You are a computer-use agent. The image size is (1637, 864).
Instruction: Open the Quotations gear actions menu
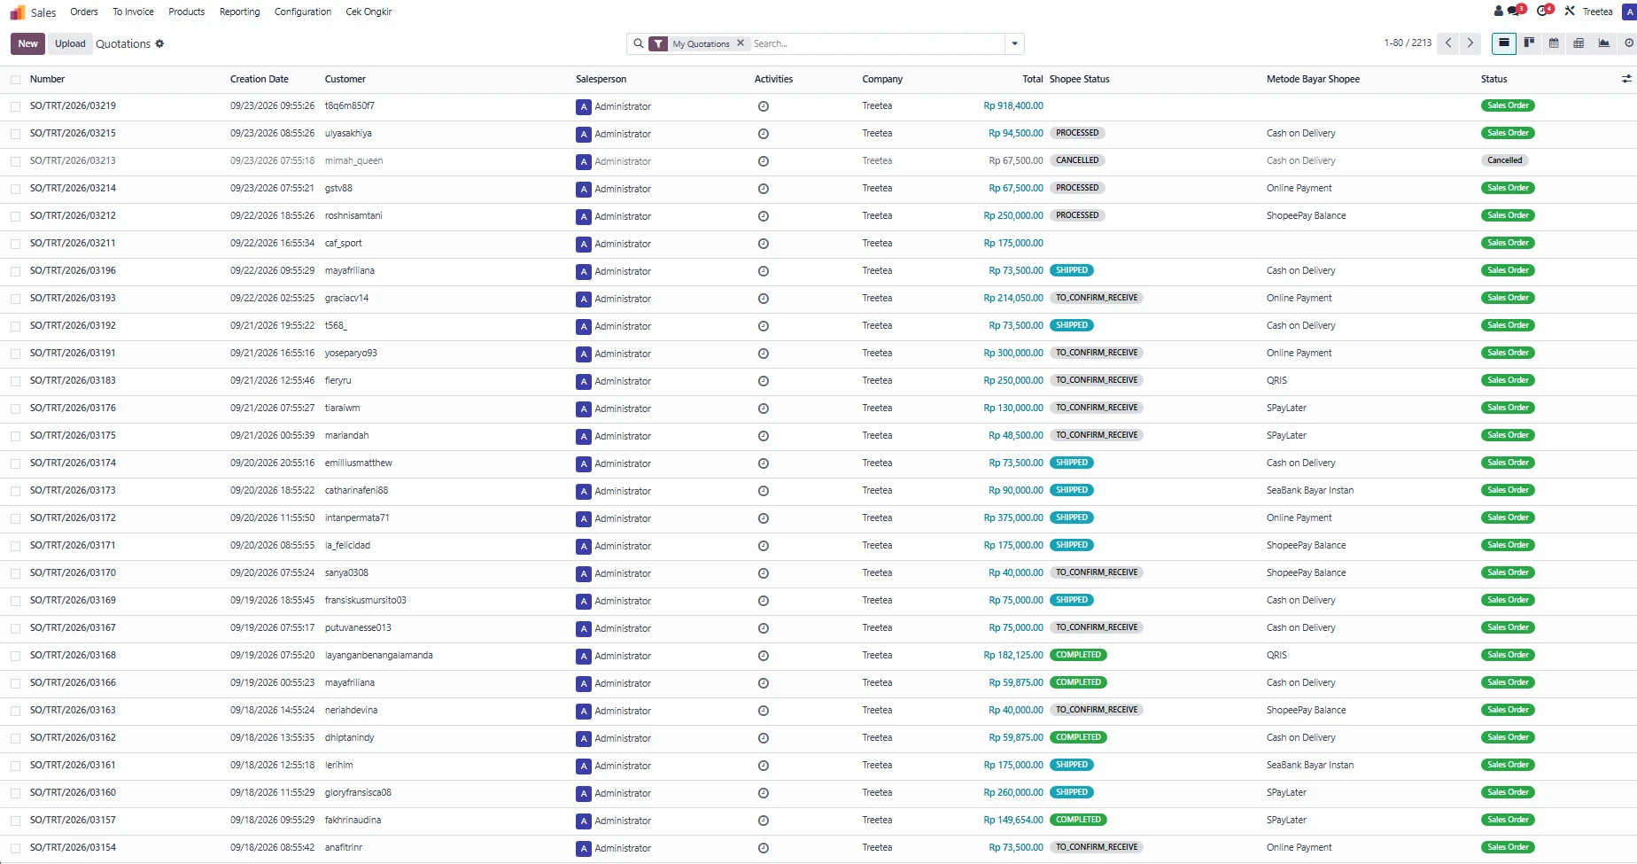pyautogui.click(x=159, y=43)
